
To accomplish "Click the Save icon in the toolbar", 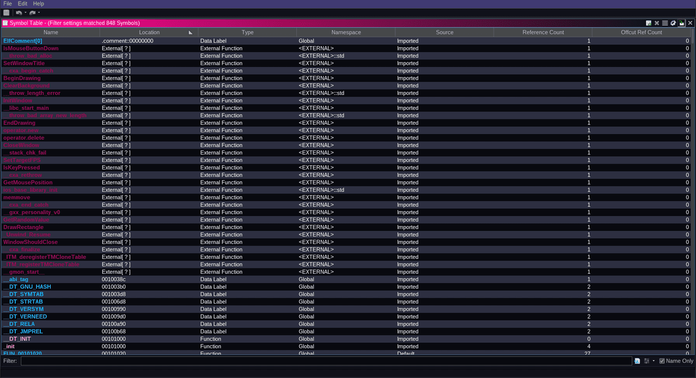I will pyautogui.click(x=7, y=12).
